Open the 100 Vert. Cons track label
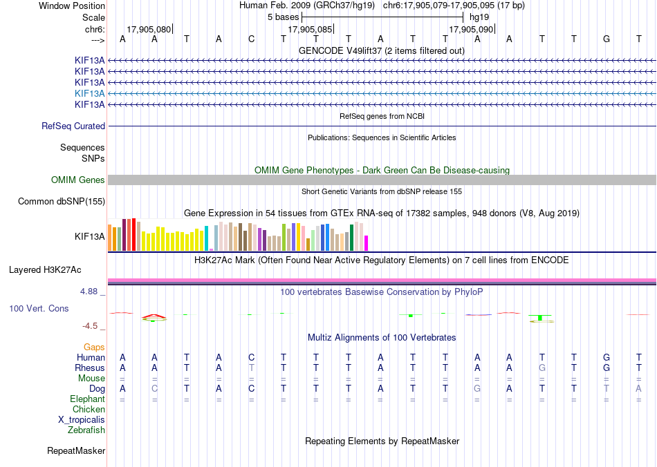 (39, 308)
